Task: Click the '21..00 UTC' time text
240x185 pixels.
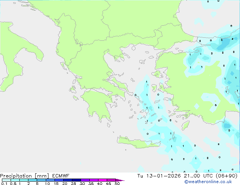Action: pos(198,176)
